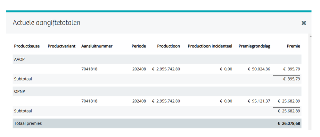320x137 pixels.
Task: Select the Premiegrondslag column header
Action: [254, 46]
